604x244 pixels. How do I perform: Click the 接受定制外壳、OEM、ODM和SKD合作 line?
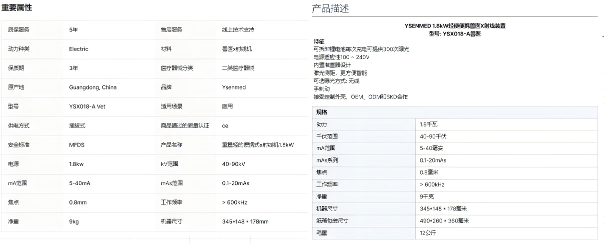360,97
